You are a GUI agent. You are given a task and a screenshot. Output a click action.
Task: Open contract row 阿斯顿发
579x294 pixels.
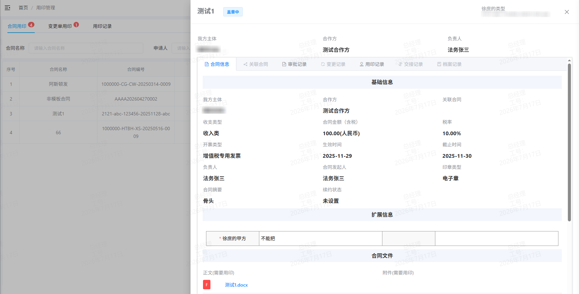pyautogui.click(x=58, y=84)
